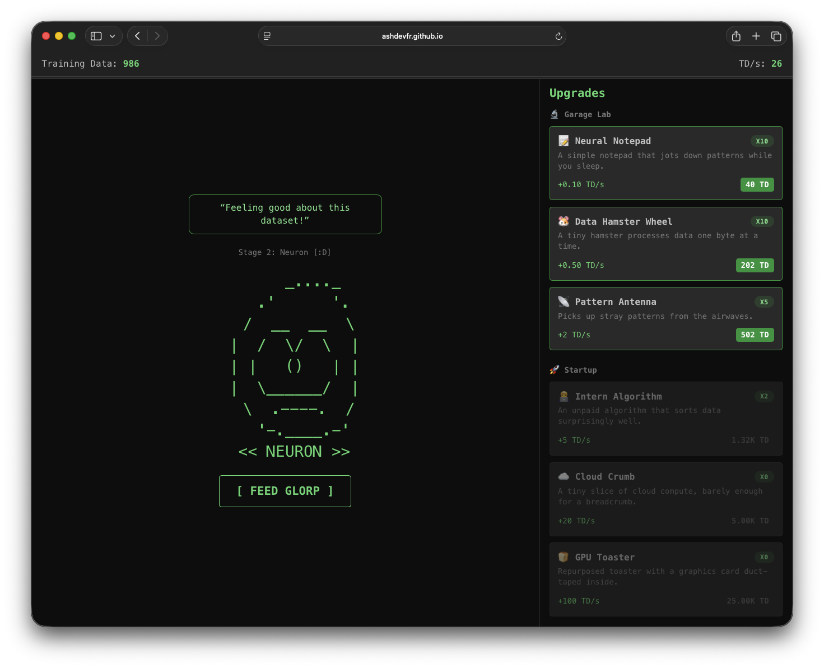This screenshot has width=824, height=668.
Task: Click the satellite dish Pattern Antenna icon
Action: [x=564, y=302]
